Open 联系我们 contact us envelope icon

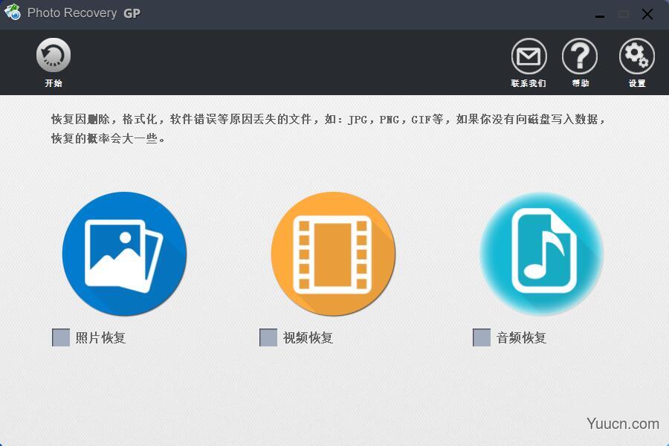click(x=529, y=56)
